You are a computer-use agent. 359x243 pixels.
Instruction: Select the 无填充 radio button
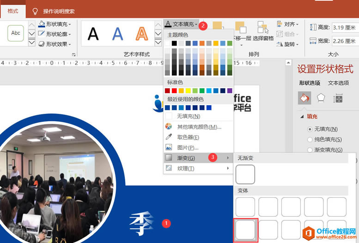pyautogui.click(x=310, y=129)
